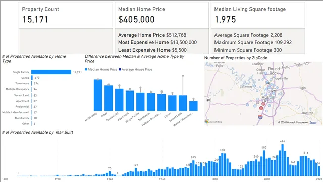Select the Mobile / Manufact... column in price chart
Image resolution: width=323 pixels, height=182 pixels.
point(193,106)
